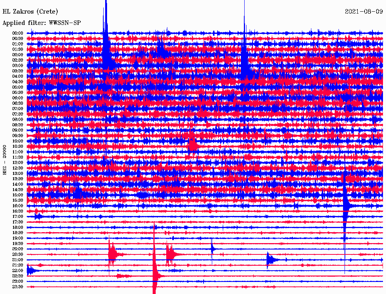Select the 14:00 time row label
This screenshot has width=386, height=294.
(18, 184)
